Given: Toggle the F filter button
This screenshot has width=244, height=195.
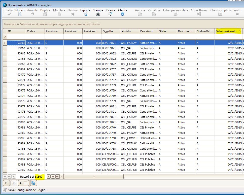Looking at the screenshot, I should tap(6, 183).
